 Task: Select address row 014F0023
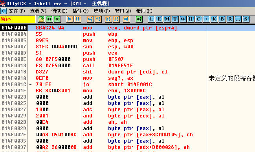pyautogui.click(x=14, y=97)
